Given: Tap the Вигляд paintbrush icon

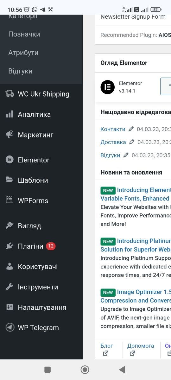Looking at the screenshot, I should pyautogui.click(x=10, y=226).
